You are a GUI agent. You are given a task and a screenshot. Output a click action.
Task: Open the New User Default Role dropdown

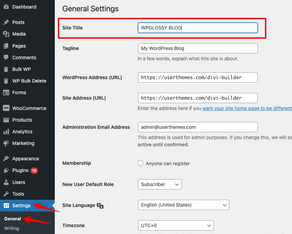tap(160, 184)
